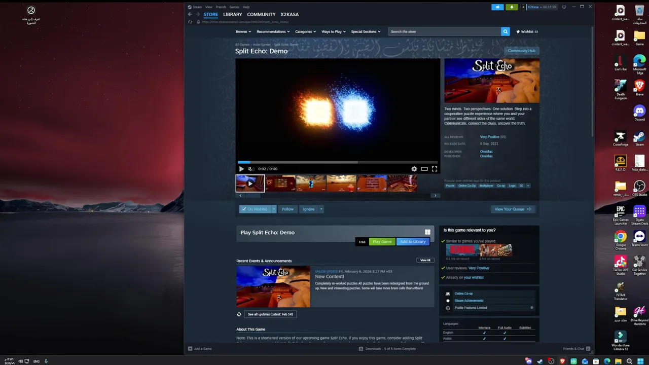The image size is (649, 365).
Task: Open the Downloads status bar entry
Action: click(x=387, y=349)
